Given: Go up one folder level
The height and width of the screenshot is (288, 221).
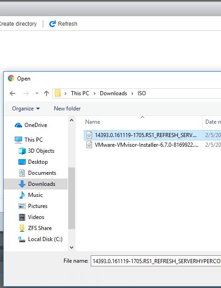Looking at the screenshot, I should pos(47,93).
